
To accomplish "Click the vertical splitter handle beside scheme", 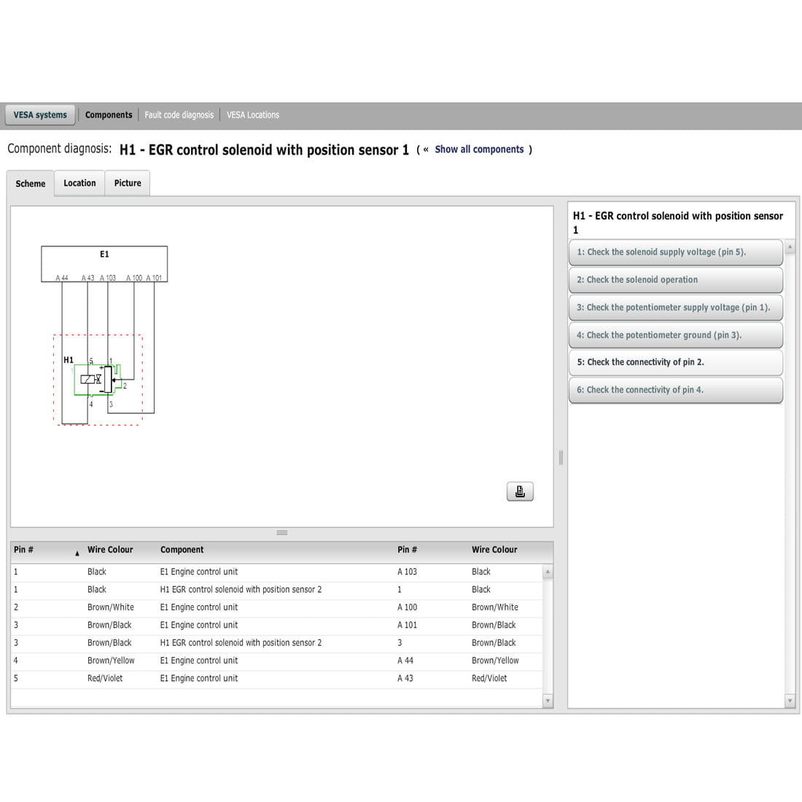I will pyautogui.click(x=561, y=457).
